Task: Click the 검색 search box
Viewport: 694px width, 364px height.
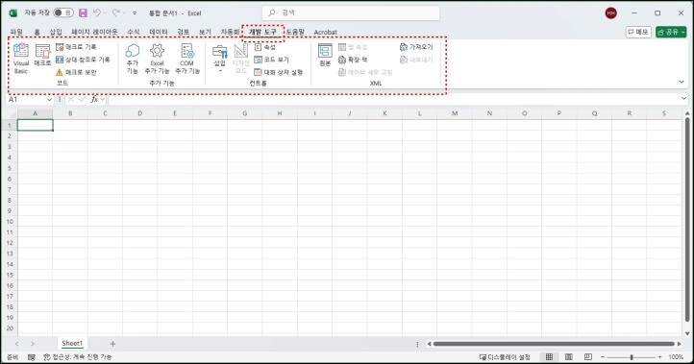Action: tap(351, 12)
